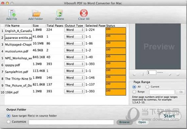Click the Browse button

pyautogui.click(x=124, y=122)
